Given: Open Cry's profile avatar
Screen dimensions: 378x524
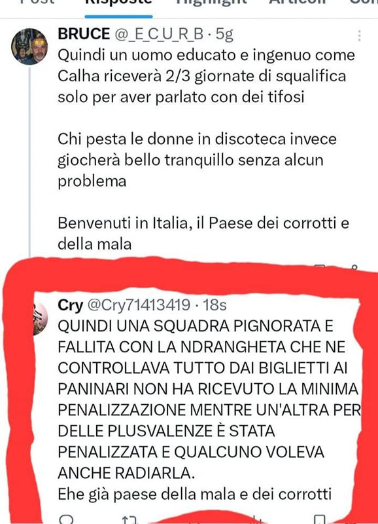Looking at the screenshot, I should pyautogui.click(x=41, y=318).
